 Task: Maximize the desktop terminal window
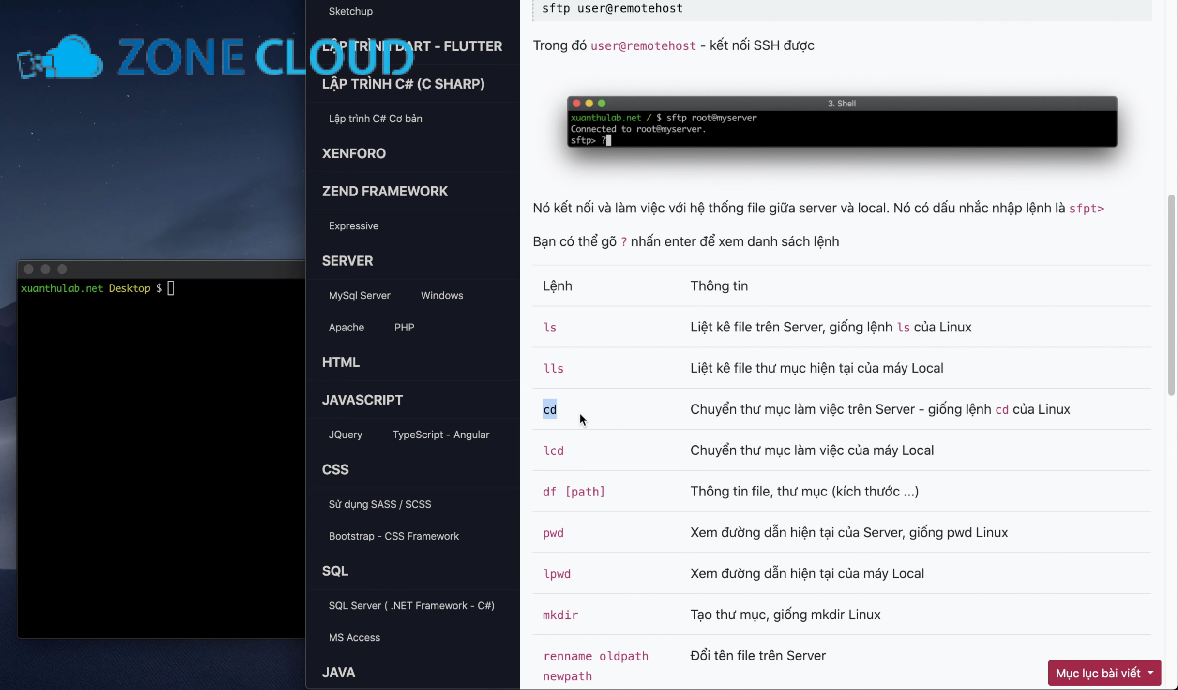click(62, 269)
